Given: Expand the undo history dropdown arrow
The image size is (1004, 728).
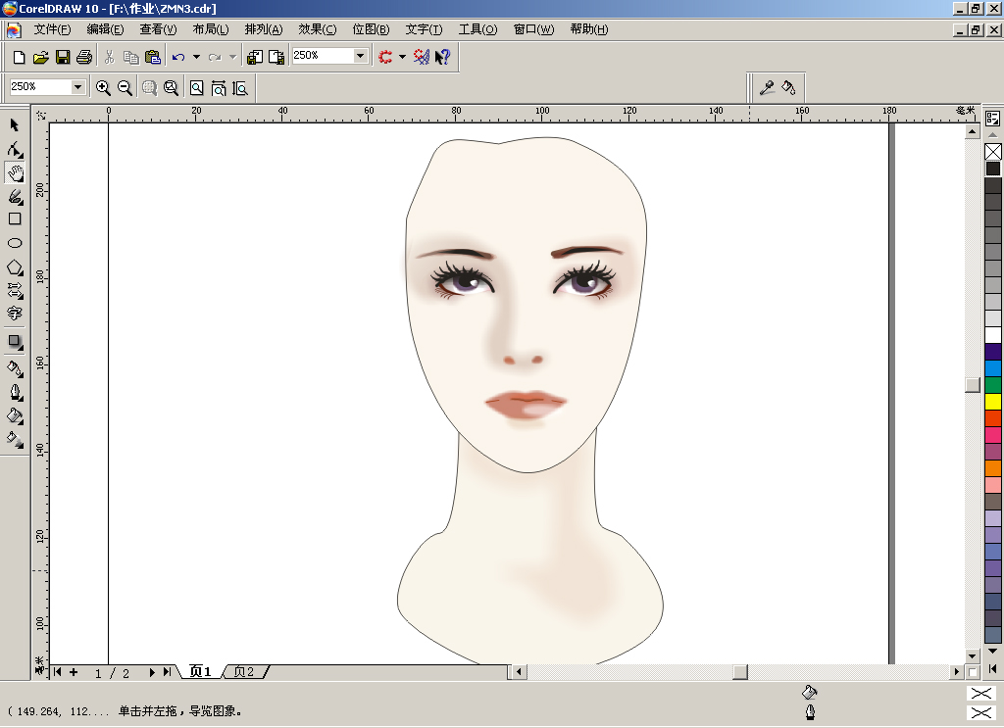Looking at the screenshot, I should 196,57.
